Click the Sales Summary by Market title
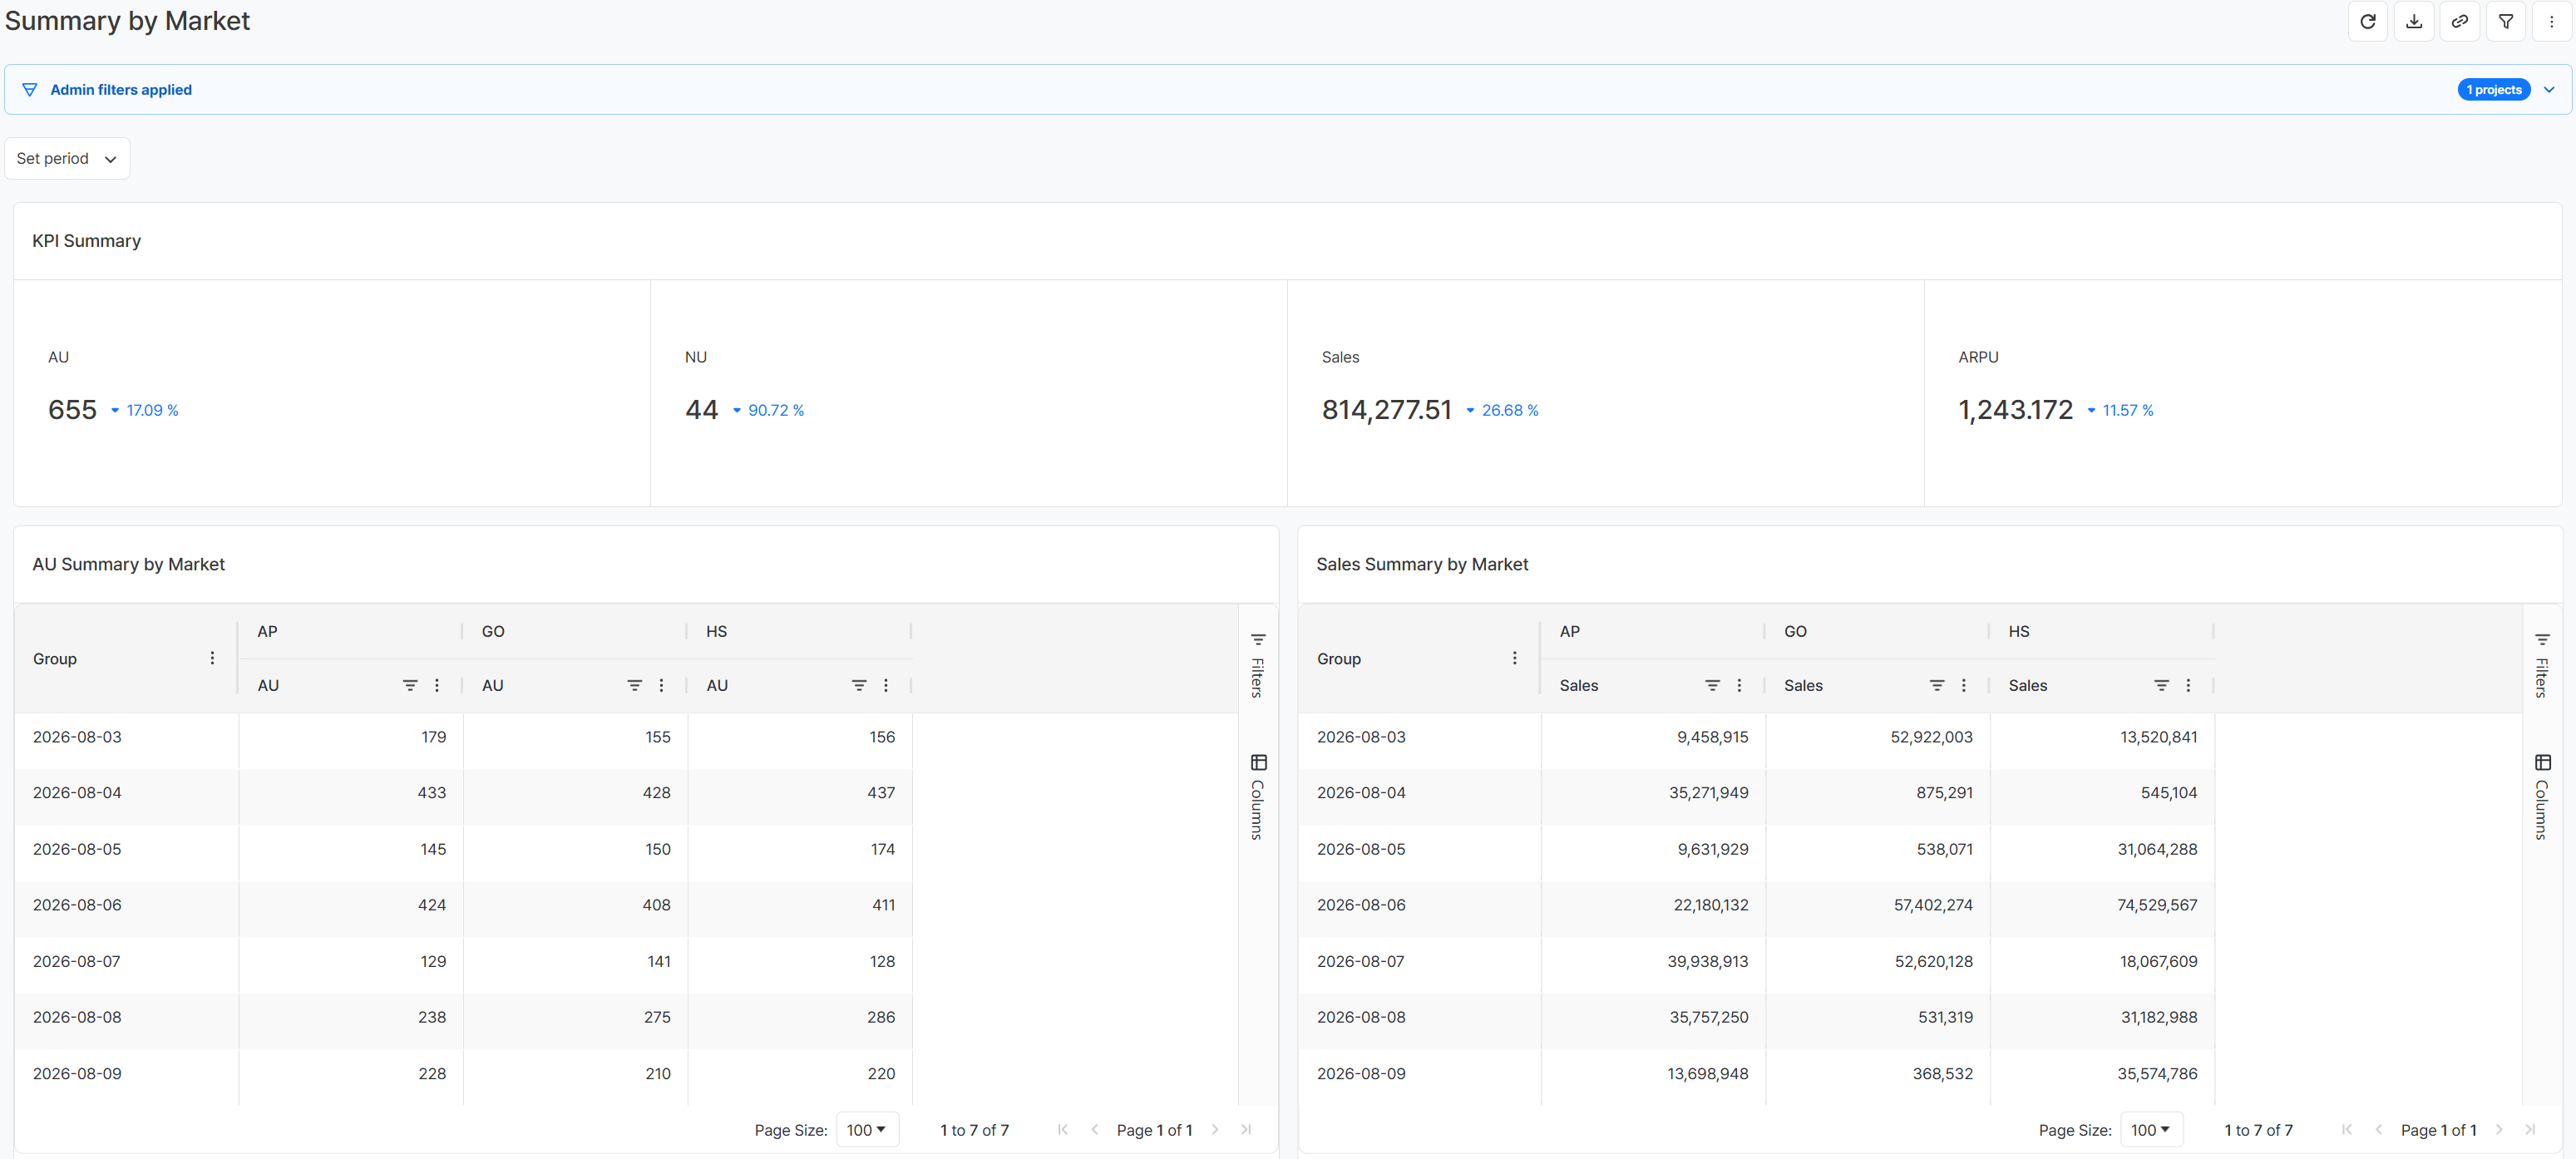The width and height of the screenshot is (2576, 1159). click(x=1422, y=564)
